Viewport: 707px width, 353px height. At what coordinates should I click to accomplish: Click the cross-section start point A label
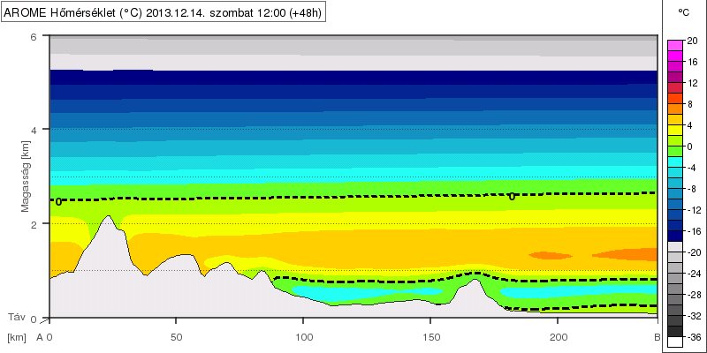pos(39,338)
